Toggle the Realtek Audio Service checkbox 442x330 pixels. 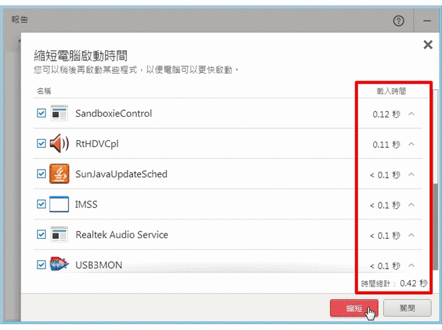pos(41,235)
